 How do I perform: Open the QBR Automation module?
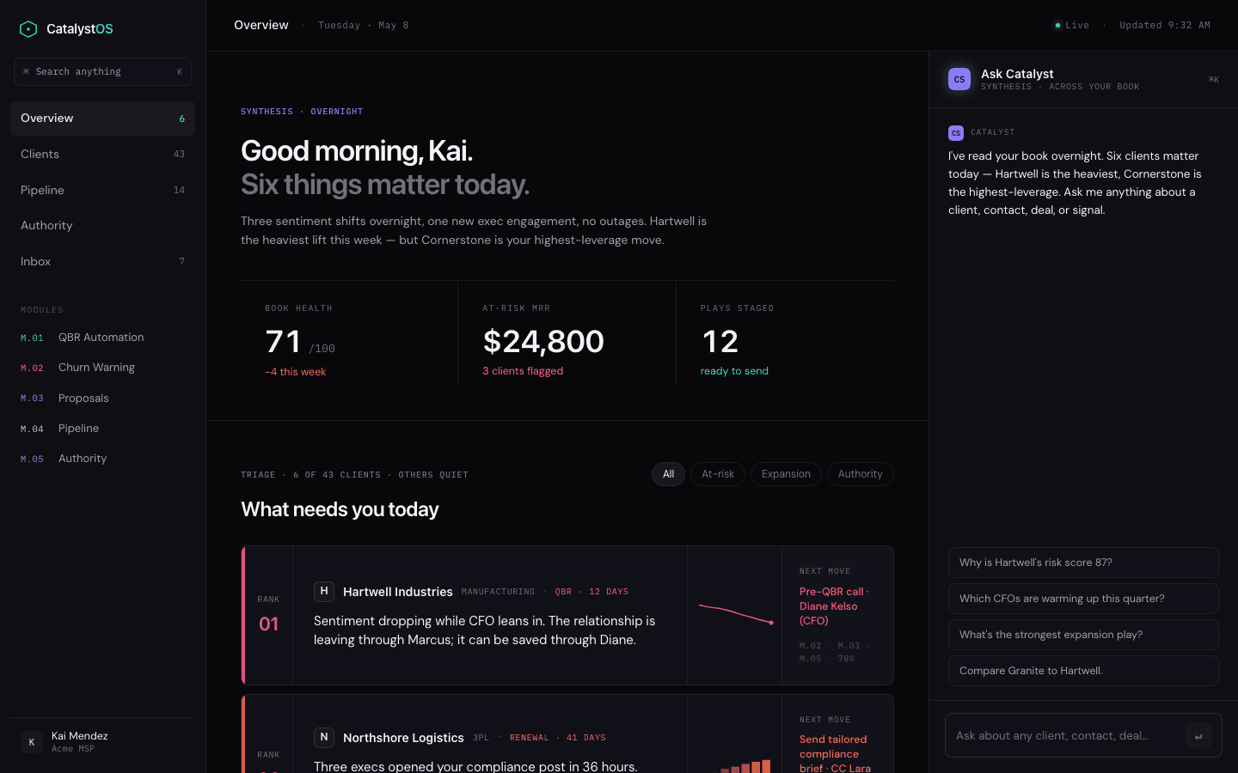point(102,338)
